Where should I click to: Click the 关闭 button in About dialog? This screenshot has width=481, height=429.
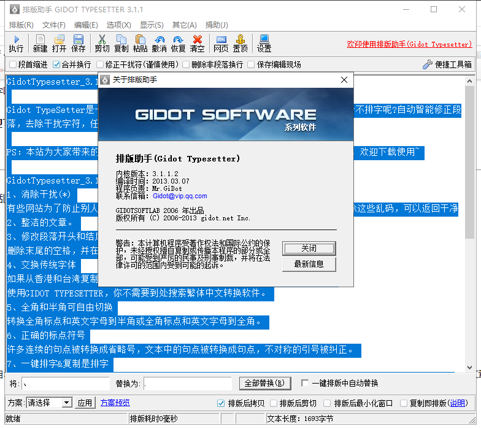tap(309, 248)
